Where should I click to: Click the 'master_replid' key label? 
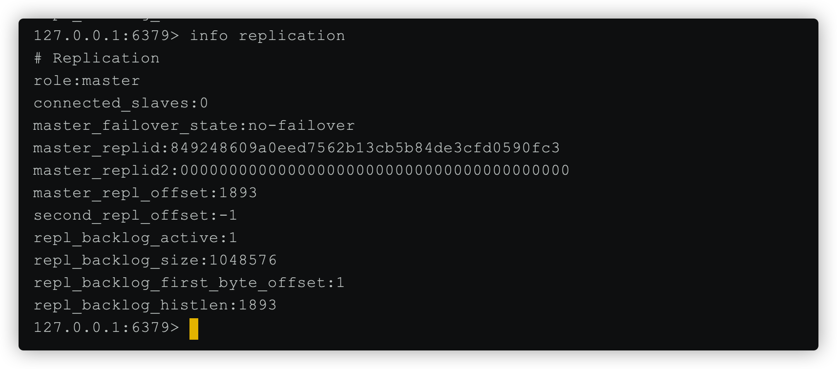coord(97,148)
